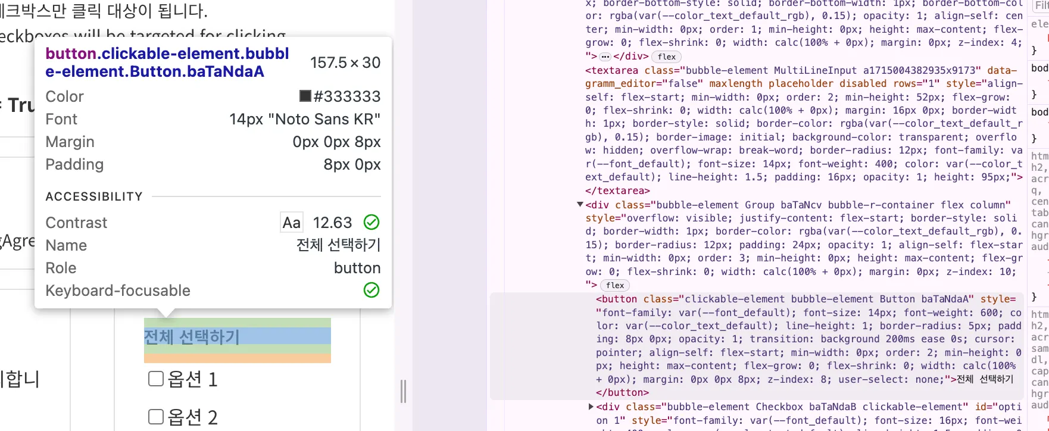Click the closing </textarea> tag
This screenshot has width=1049, height=431.
[618, 190]
